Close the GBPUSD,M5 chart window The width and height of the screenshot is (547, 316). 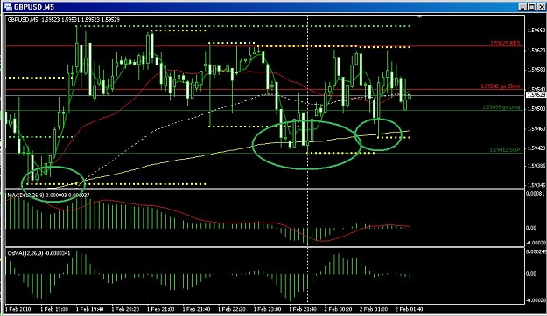pyautogui.click(x=541, y=7)
